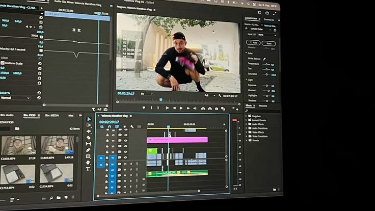Viewport: 375px width, 211px height.
Task: Select the Hand tool
Action: pos(88,163)
